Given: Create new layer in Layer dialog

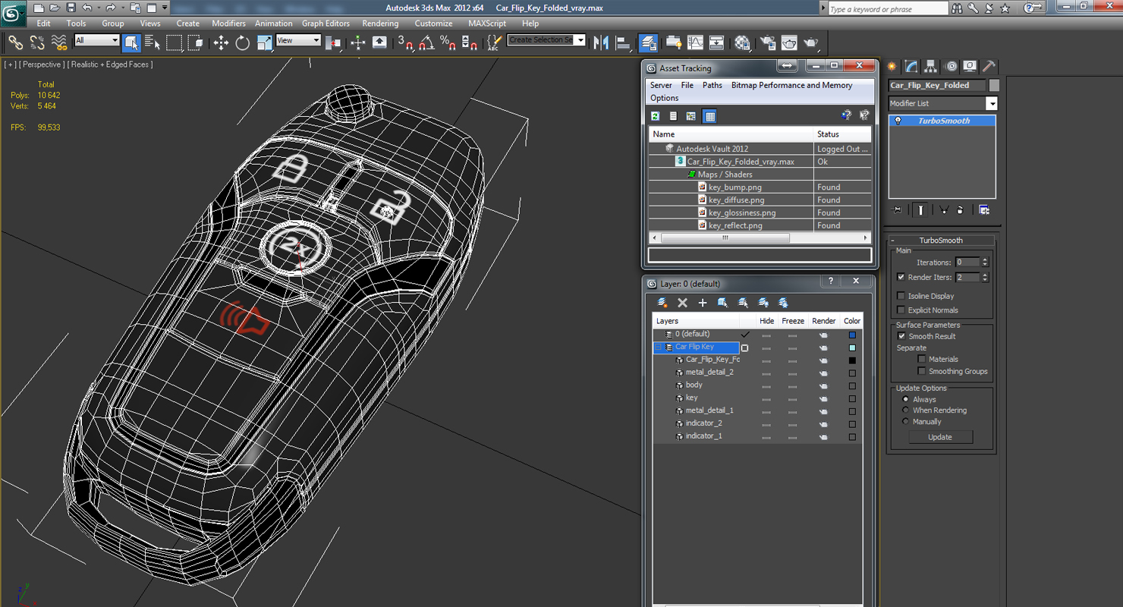Looking at the screenshot, I should click(x=662, y=303).
